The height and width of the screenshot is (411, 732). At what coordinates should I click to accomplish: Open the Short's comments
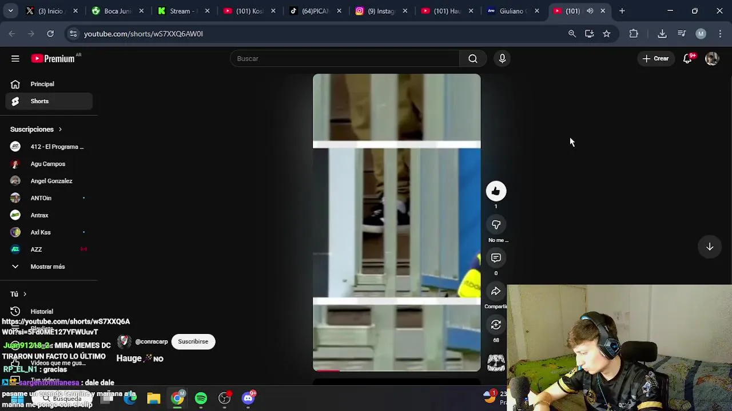[496, 258]
